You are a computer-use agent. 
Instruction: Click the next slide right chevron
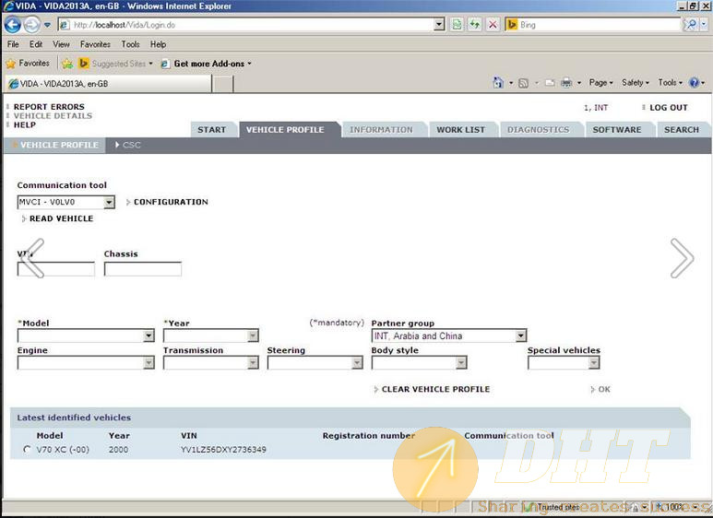point(682,258)
